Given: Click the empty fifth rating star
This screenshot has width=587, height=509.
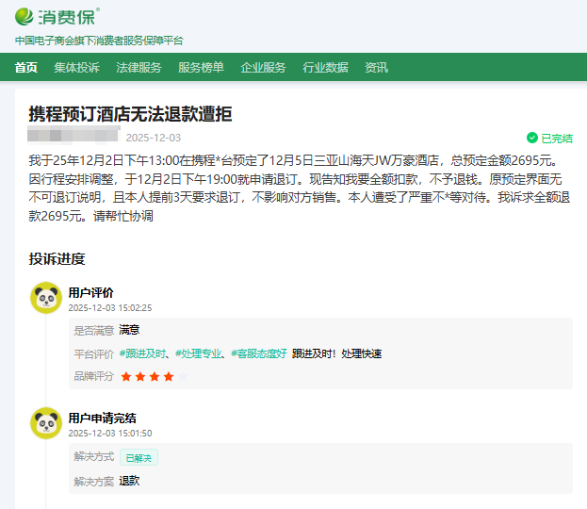Looking at the screenshot, I should tap(182, 376).
